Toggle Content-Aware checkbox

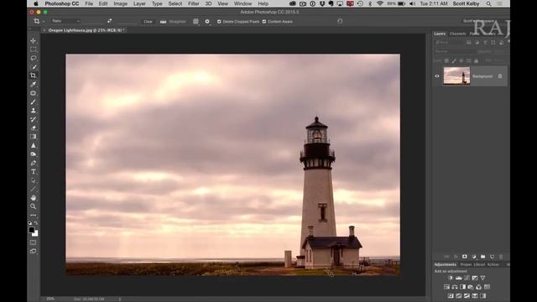point(264,22)
